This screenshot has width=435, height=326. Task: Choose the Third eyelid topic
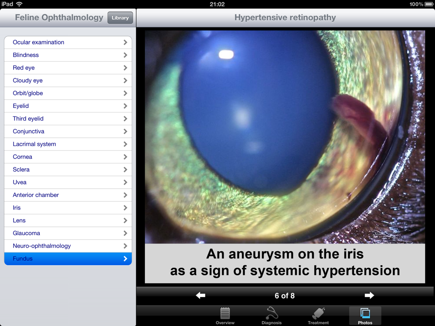click(28, 119)
